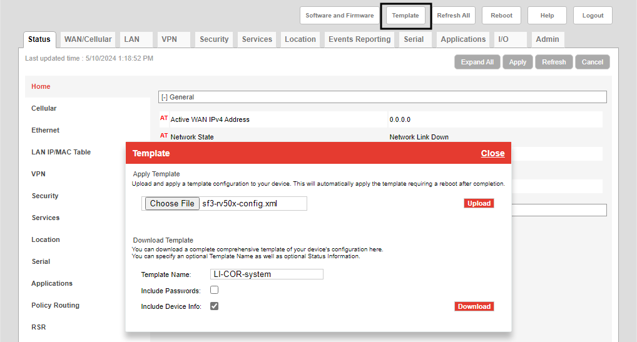The image size is (637, 342).
Task: Uncheck the Include Device Info checkbox
Action: 214,306
